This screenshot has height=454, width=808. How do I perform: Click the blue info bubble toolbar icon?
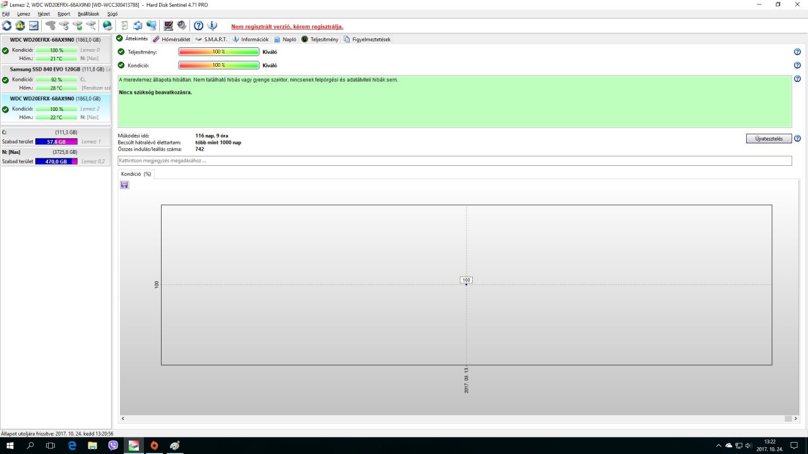click(212, 26)
